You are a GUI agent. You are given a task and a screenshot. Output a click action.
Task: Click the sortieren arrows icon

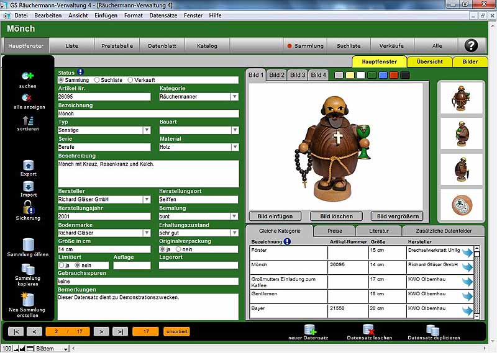coord(27,120)
